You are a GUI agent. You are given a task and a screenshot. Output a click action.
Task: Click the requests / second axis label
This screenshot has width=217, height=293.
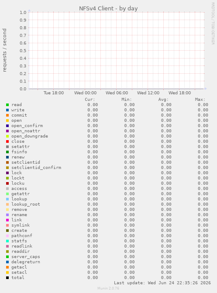(4, 50)
